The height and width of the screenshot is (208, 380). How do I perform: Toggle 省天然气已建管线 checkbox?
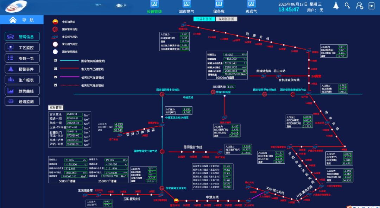coord(56,69)
